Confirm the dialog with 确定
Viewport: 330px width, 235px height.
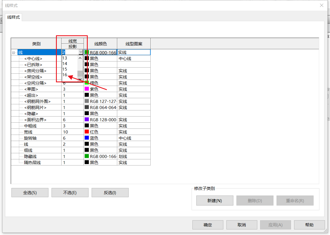208,225
